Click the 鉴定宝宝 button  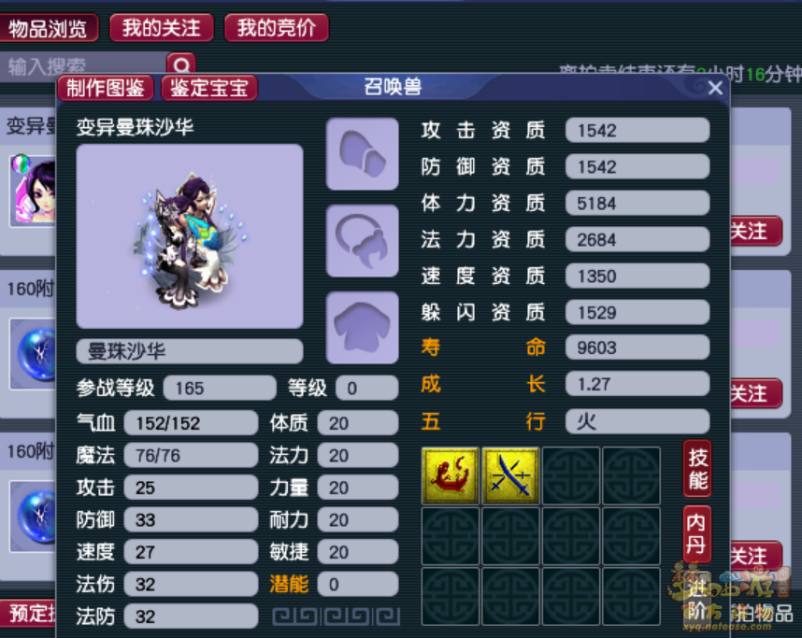pyautogui.click(x=209, y=88)
